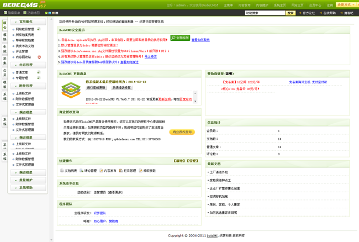Click the 功能搜索 search input field
This screenshot has height=242, width=359.
click(x=264, y=13)
